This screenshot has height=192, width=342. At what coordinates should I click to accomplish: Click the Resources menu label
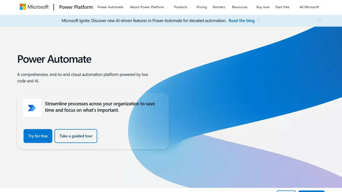click(240, 7)
